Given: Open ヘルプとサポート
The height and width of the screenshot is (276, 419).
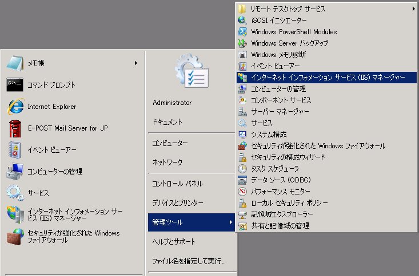Looking at the screenshot, I should pyautogui.click(x=174, y=242).
